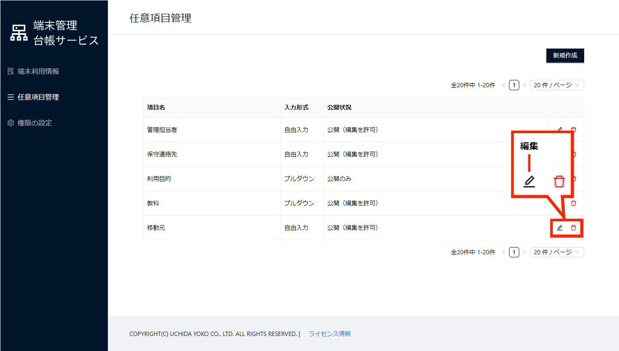The image size is (619, 351).
Task: Select the 保守連絡先 row name cell
Action: [x=162, y=154]
